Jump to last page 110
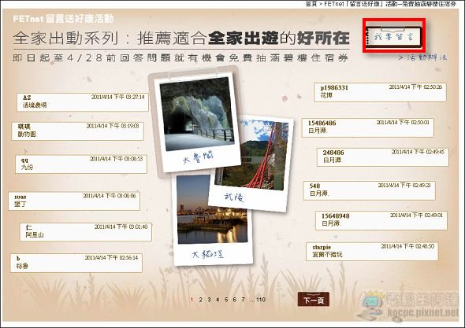Screen dimensions: 465x328 [261, 300]
